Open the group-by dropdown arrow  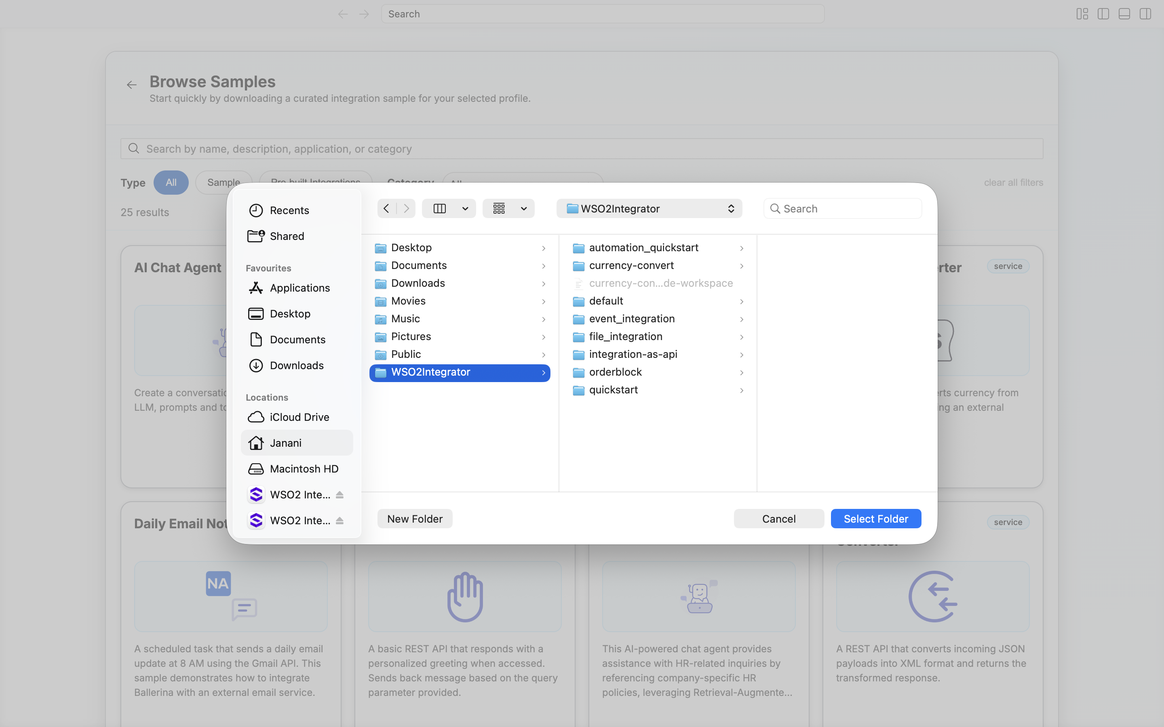pyautogui.click(x=524, y=209)
